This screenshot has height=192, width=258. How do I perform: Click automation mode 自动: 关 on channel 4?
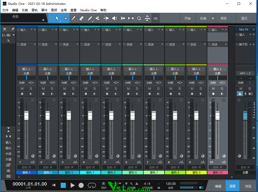point(90,167)
